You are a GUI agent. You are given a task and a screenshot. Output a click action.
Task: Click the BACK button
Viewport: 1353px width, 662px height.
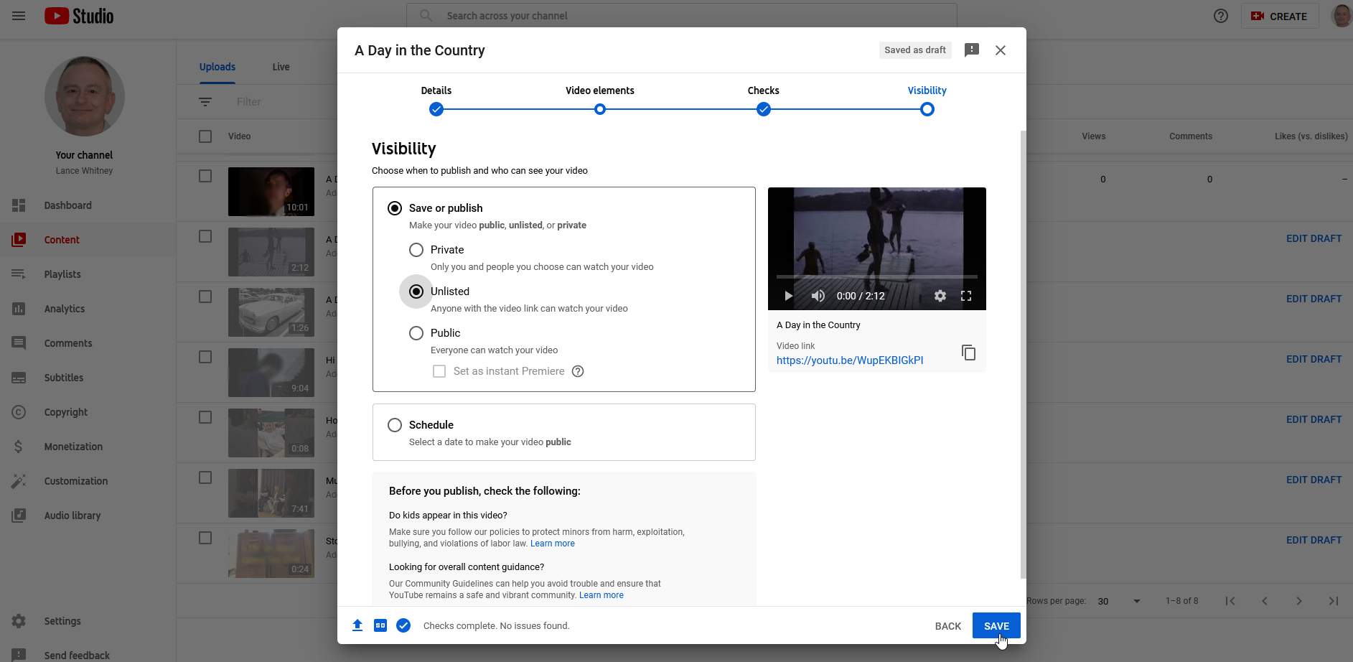click(948, 626)
